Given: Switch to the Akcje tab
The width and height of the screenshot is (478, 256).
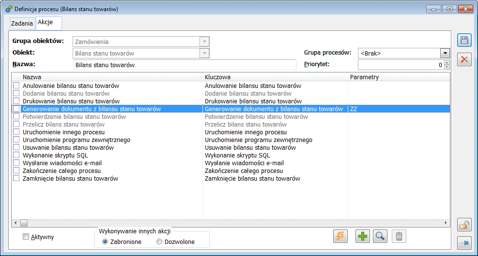Looking at the screenshot, I should pyautogui.click(x=49, y=23).
